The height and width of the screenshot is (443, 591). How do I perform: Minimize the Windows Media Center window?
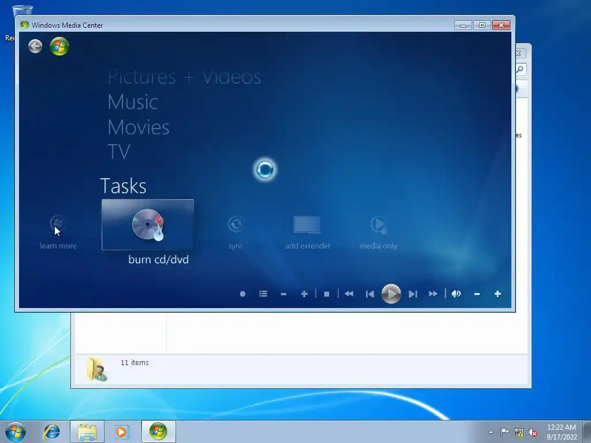463,25
